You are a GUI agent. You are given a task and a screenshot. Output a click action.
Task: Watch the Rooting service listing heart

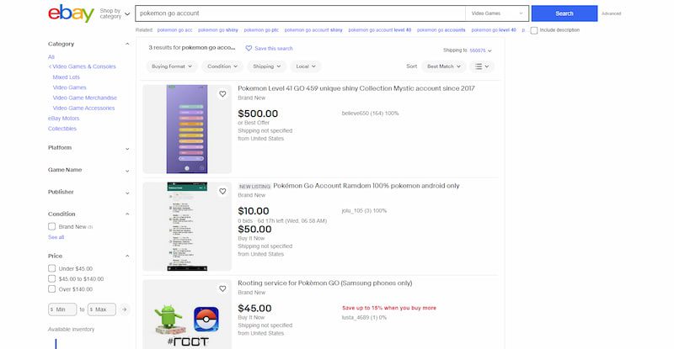(x=222, y=289)
